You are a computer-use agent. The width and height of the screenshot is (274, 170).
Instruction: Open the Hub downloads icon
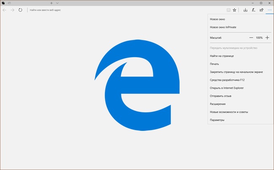pyautogui.click(x=245, y=10)
